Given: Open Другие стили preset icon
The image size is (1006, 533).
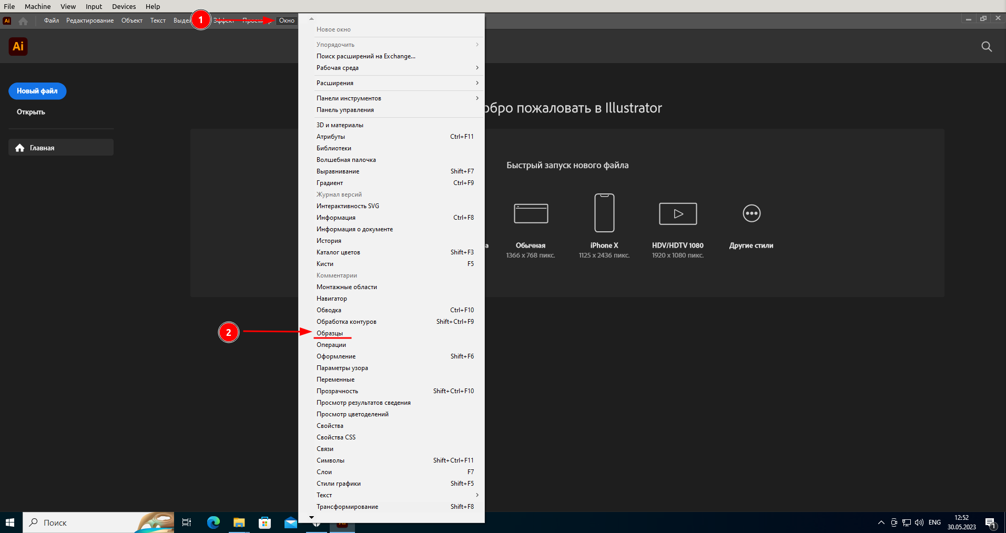Looking at the screenshot, I should click(751, 213).
